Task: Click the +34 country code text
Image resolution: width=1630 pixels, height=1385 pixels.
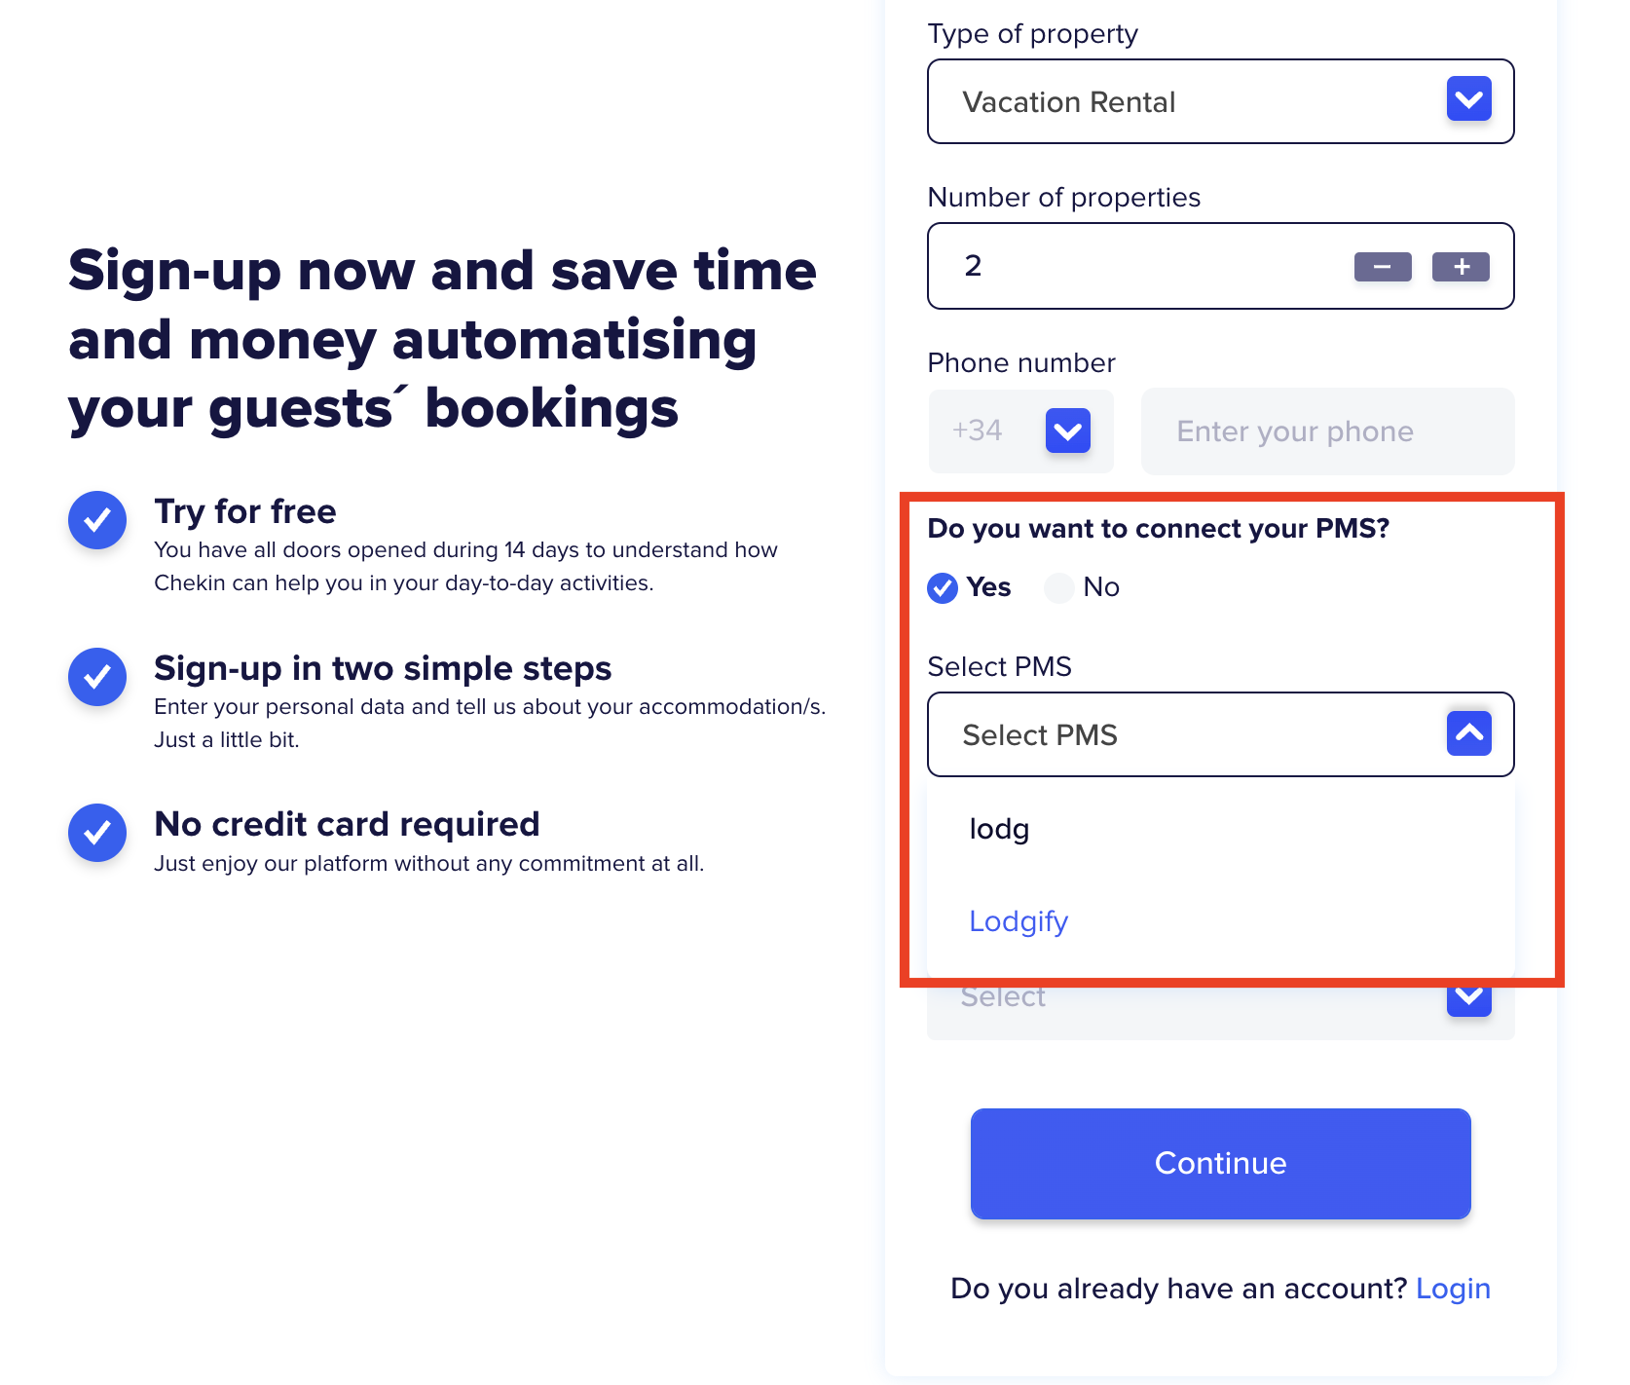Action: 977,430
